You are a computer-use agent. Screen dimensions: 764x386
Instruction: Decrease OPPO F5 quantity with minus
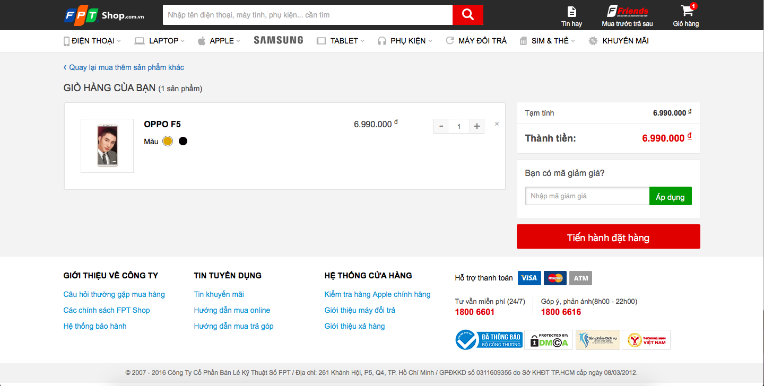441,126
